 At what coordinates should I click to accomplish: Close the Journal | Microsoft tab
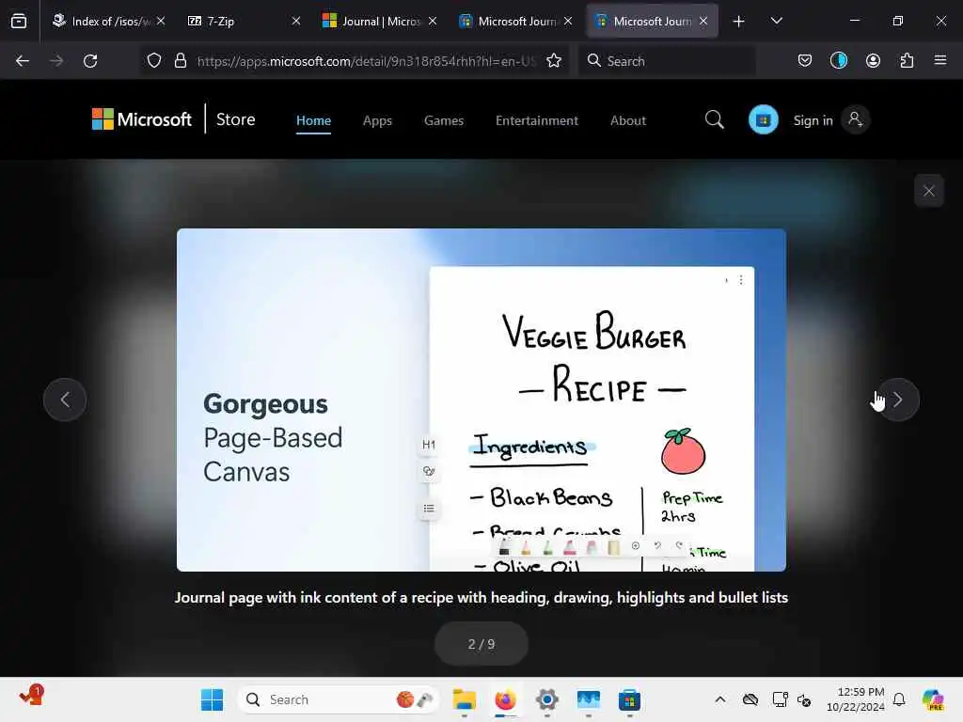[433, 21]
